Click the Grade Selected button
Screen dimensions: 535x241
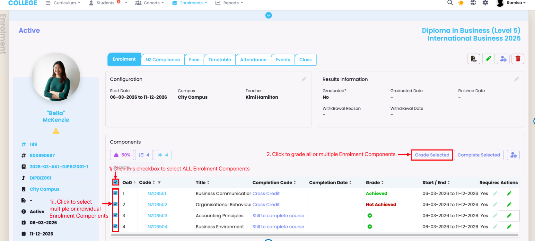(x=432, y=155)
